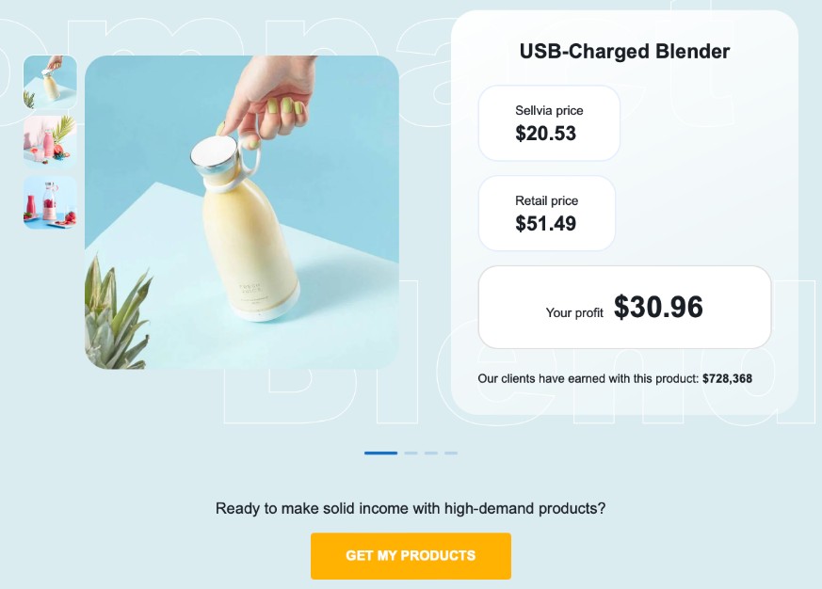This screenshot has height=589, width=822.
Task: Jump to the third carousel slide indicator
Action: (x=431, y=454)
